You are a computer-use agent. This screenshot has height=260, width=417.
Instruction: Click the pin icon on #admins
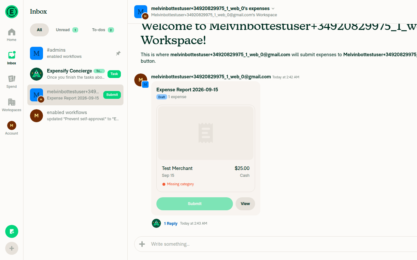[118, 53]
